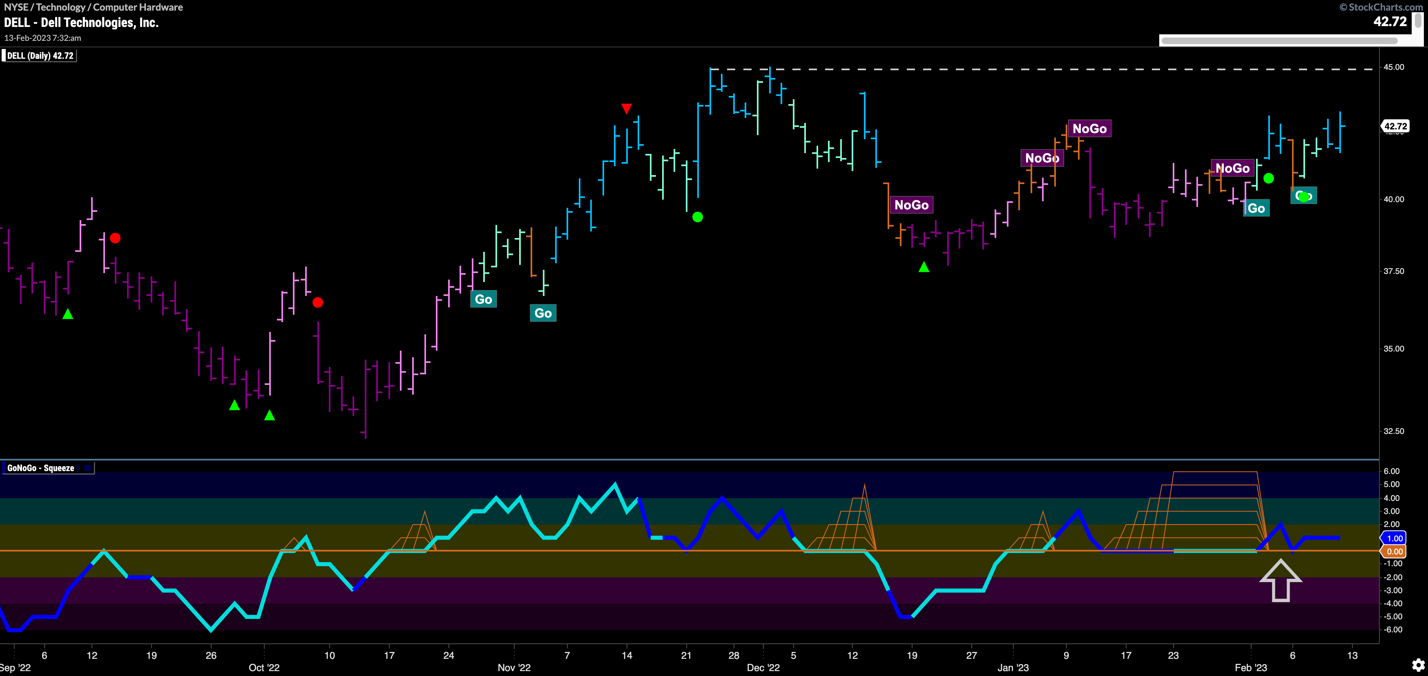Click the red dot marker near September 14
1428x676 pixels.
pos(115,238)
